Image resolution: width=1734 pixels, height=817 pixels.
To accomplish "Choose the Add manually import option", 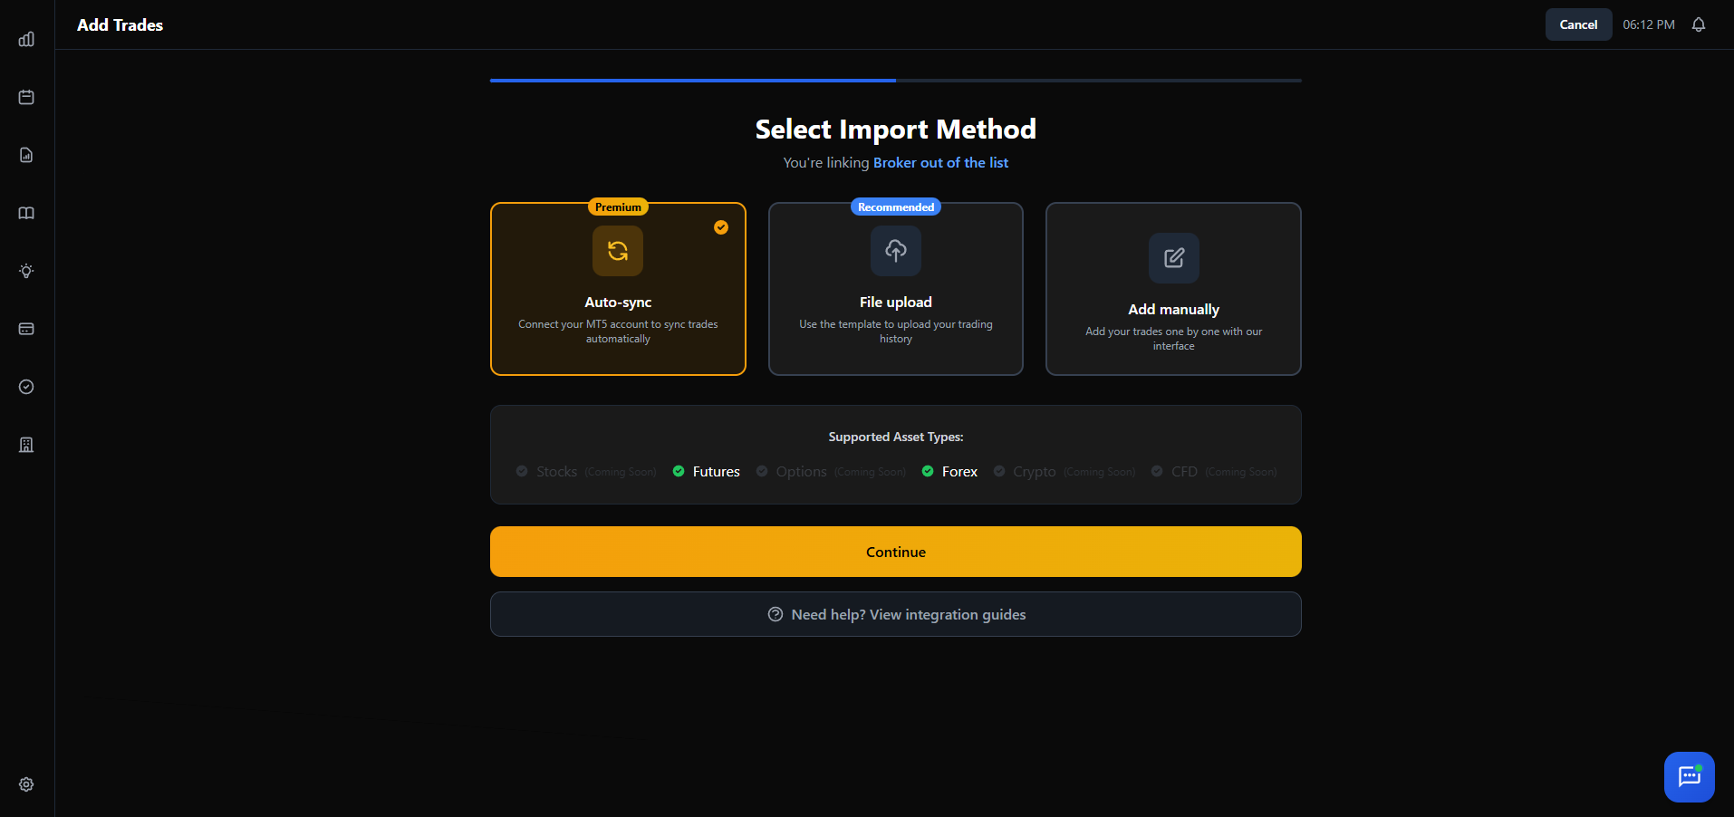I will click(x=1173, y=289).
